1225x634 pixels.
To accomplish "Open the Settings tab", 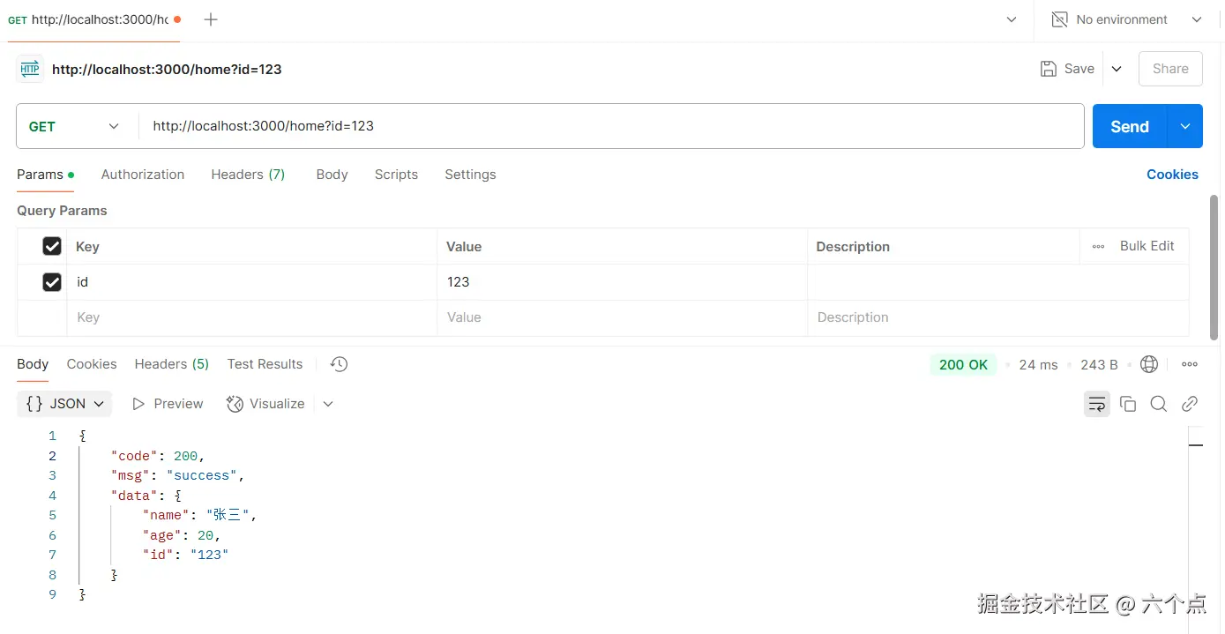I will tap(470, 175).
